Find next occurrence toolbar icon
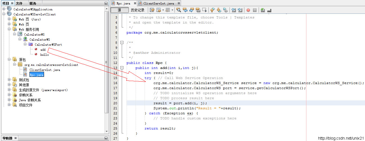Screen dimensions: 365x141 click(192, 10)
